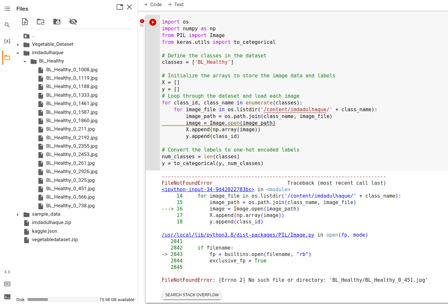
Task: Upload a file to session storage
Action: 25,22
